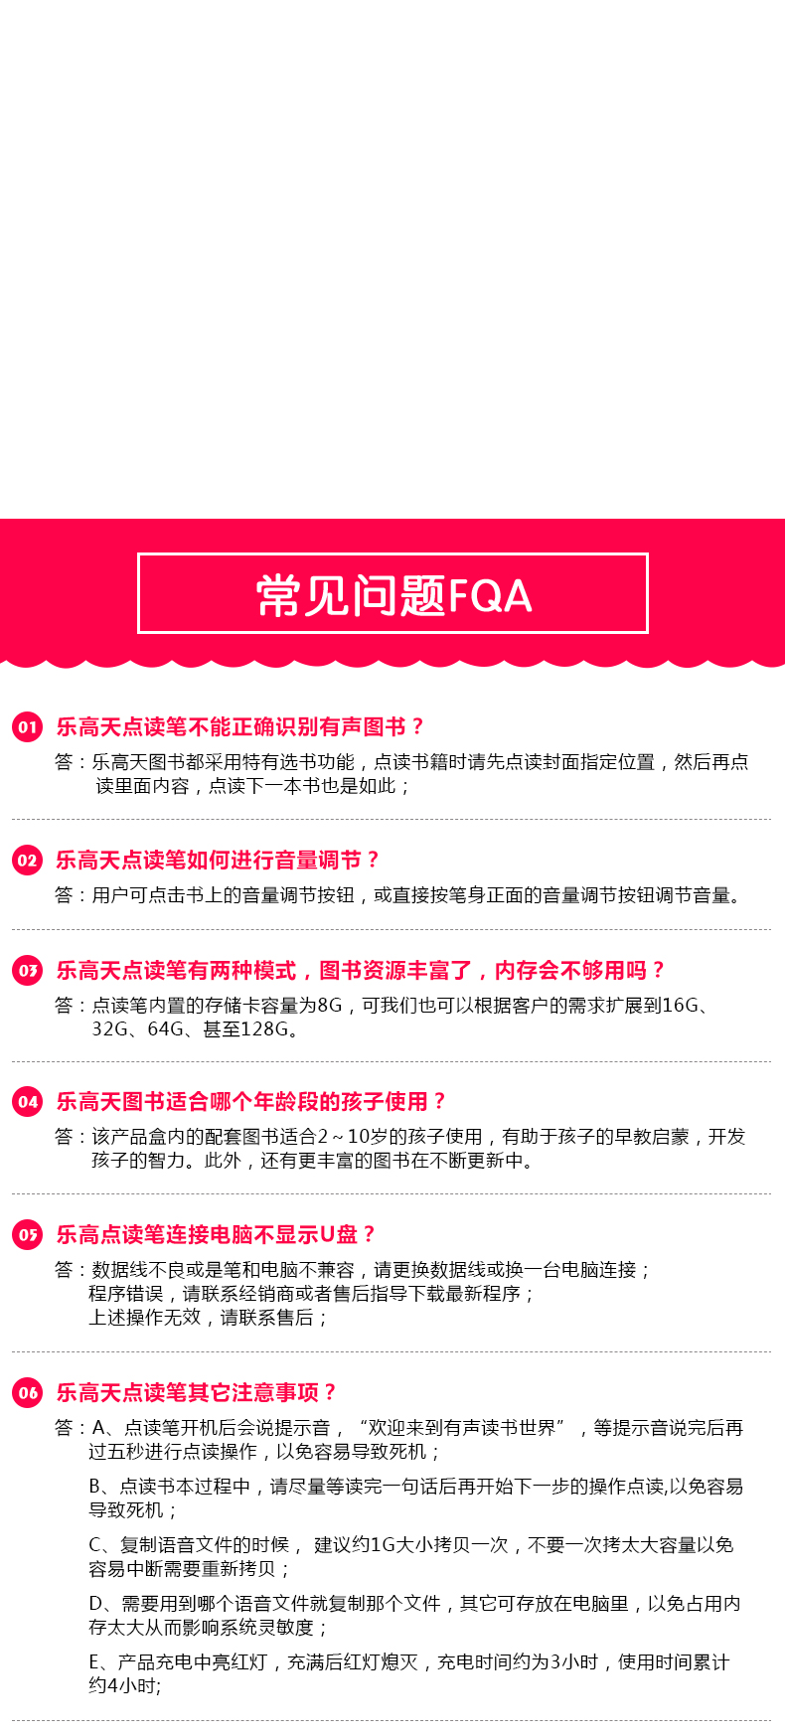Image resolution: width=785 pixels, height=1735 pixels.
Task: Click the 06 number badge
Action: (x=27, y=1392)
